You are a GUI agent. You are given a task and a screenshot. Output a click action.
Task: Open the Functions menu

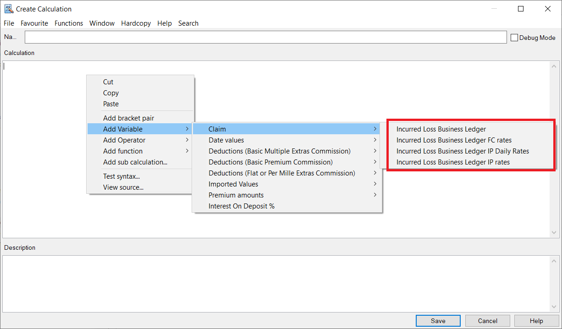[69, 23]
